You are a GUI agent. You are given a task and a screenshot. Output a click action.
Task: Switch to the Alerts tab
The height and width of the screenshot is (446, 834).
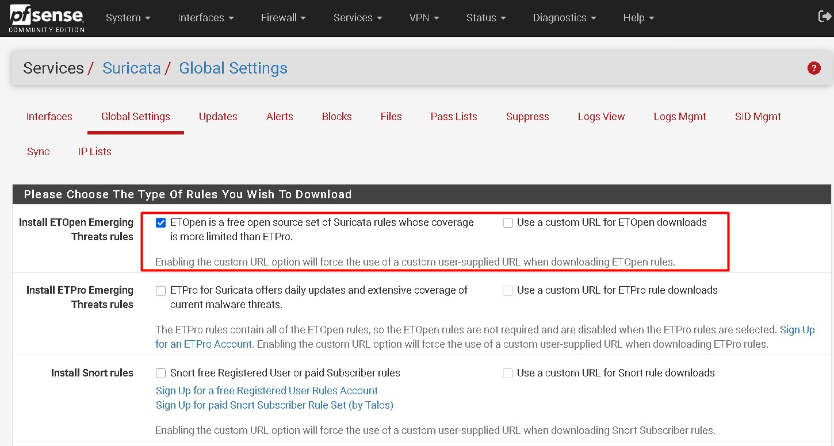coord(280,117)
